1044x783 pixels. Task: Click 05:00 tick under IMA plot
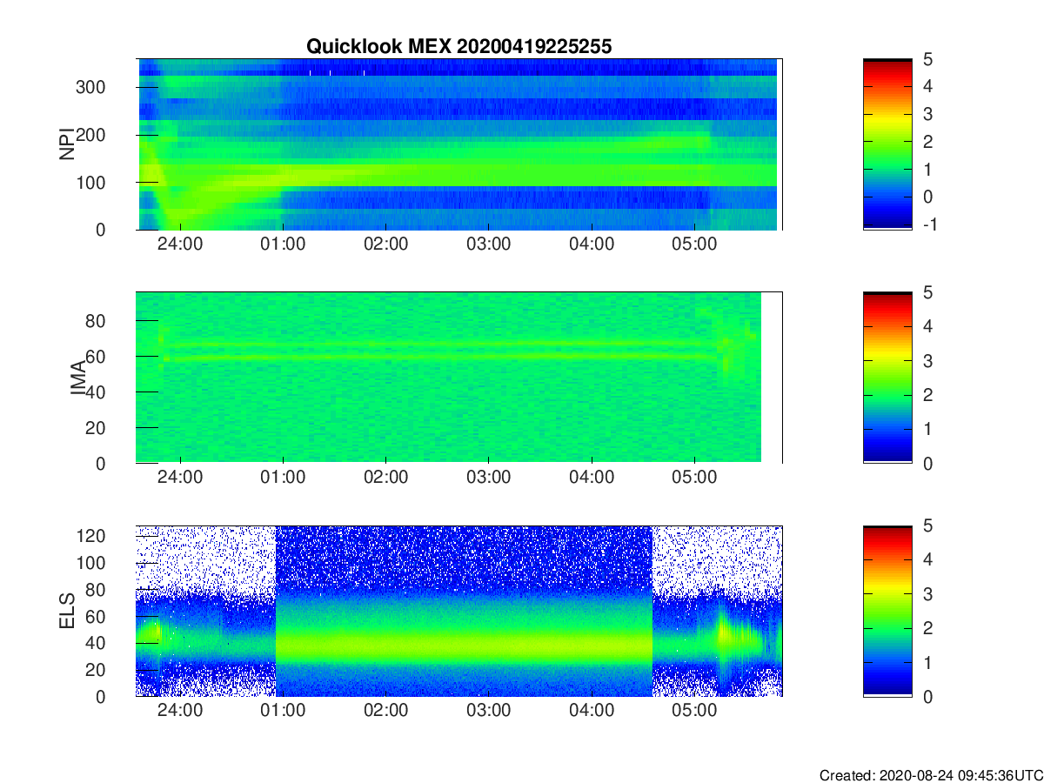coord(693,478)
